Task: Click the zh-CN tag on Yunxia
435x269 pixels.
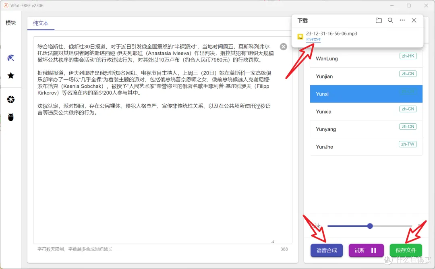Action: (408, 109)
